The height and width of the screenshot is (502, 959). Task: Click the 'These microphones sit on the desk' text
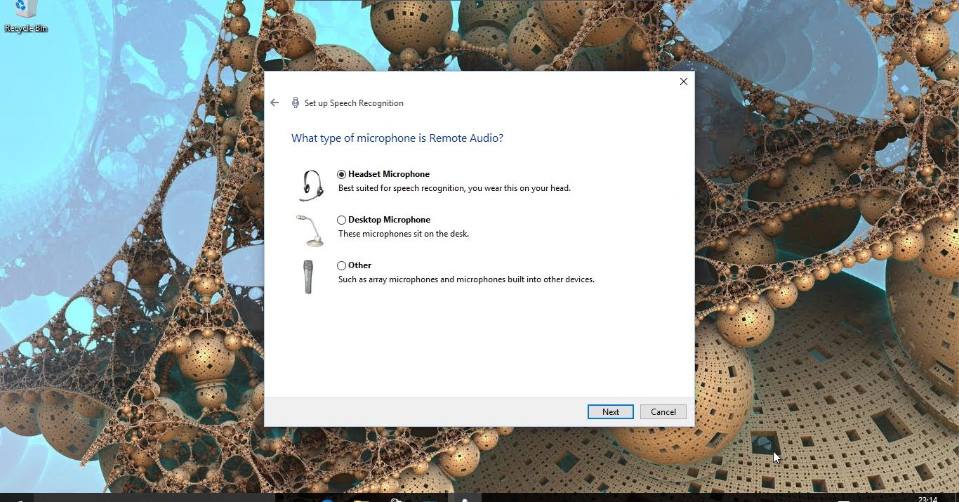click(403, 234)
